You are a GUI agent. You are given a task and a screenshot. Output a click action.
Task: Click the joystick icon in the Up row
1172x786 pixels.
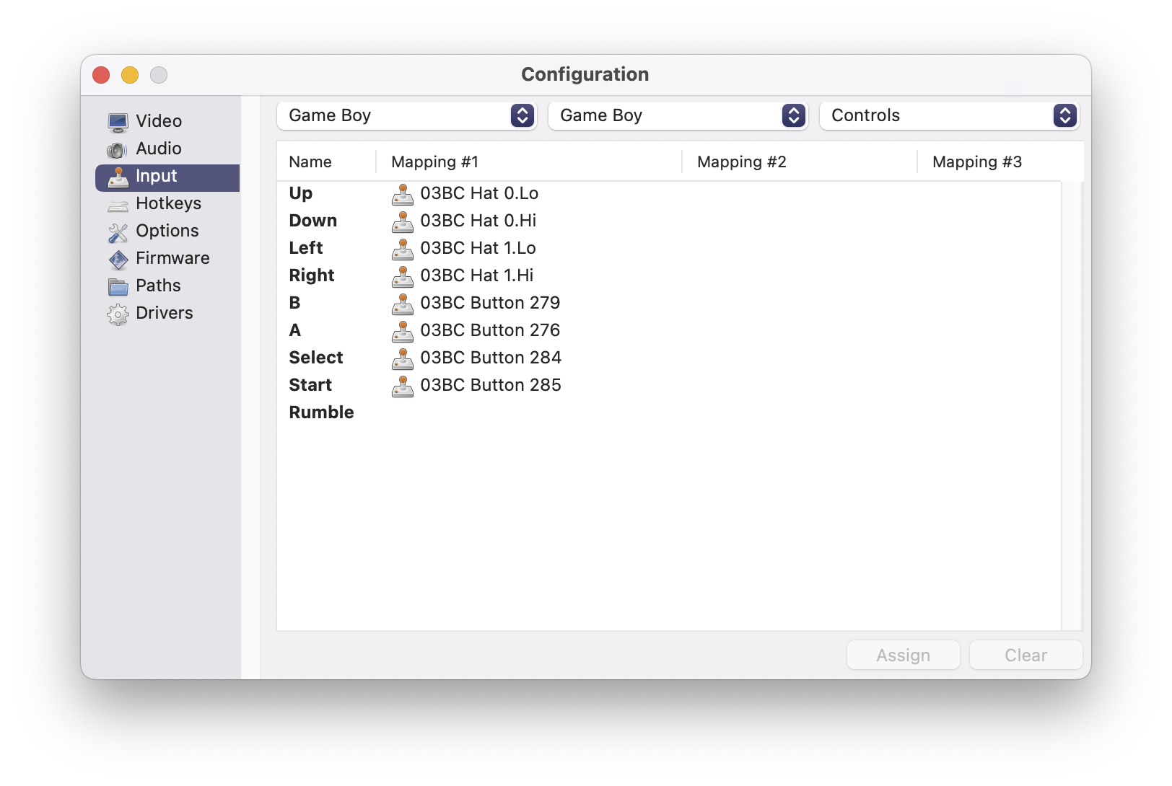(x=403, y=194)
